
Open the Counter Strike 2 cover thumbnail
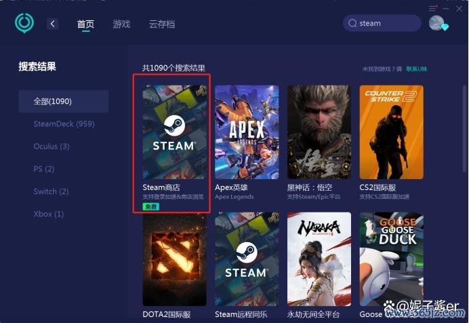(392, 132)
